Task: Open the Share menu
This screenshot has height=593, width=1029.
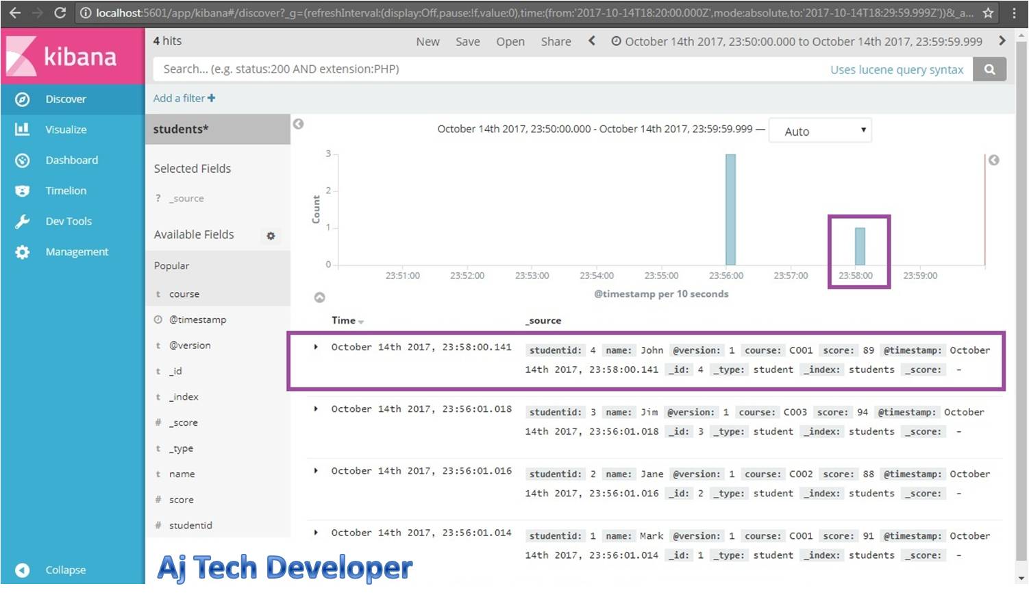Action: click(556, 41)
